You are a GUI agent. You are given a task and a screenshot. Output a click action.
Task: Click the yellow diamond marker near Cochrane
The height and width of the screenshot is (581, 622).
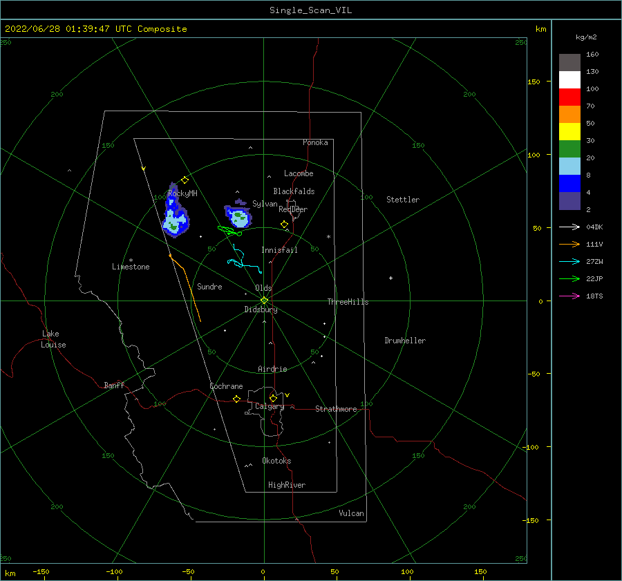237,399
